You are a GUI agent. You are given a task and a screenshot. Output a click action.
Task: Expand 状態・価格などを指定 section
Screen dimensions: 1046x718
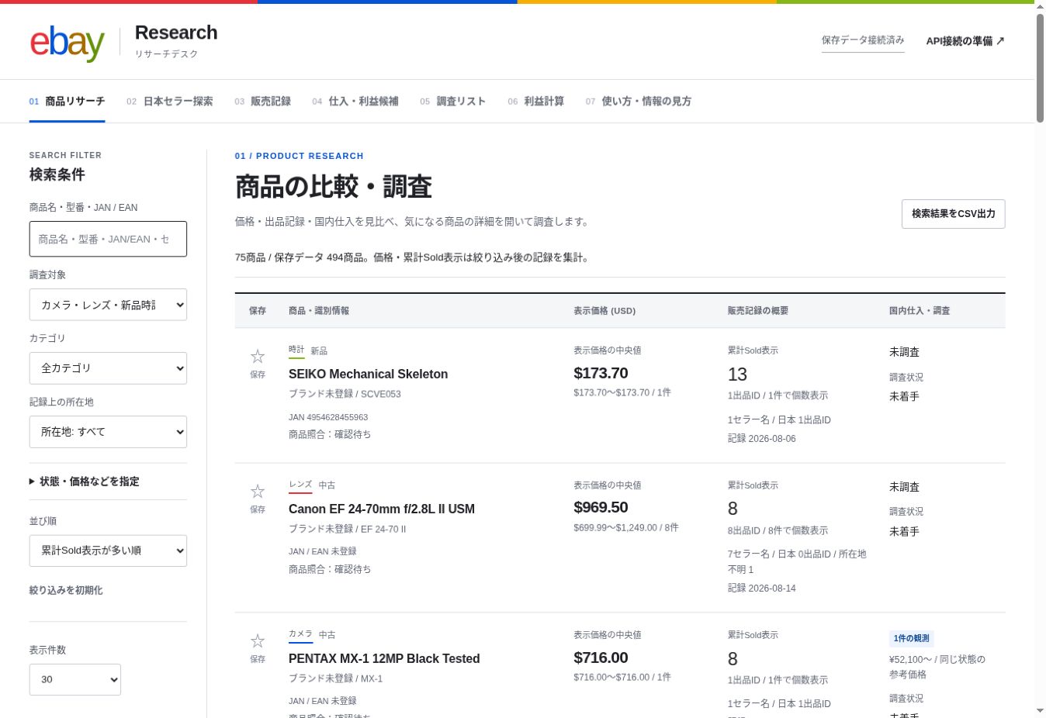click(85, 482)
